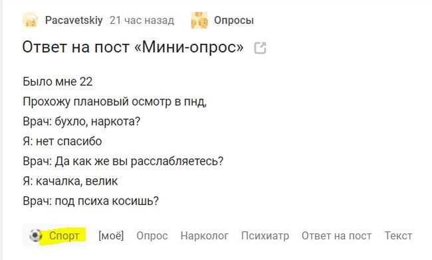Open the post title 'Ответ на пост «Мини-опрос»'

(133, 47)
